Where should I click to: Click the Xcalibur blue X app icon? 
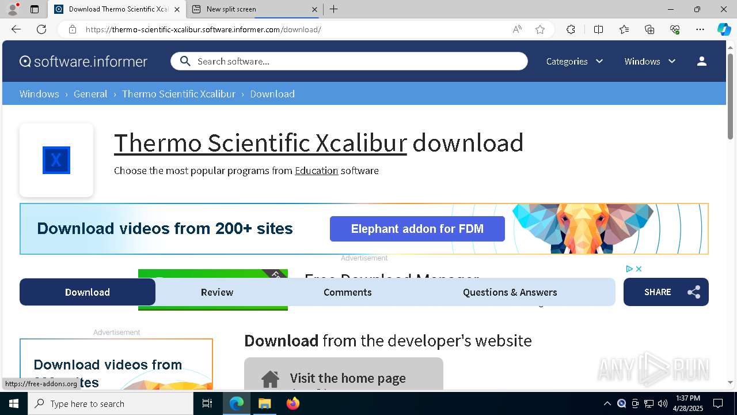click(x=56, y=160)
